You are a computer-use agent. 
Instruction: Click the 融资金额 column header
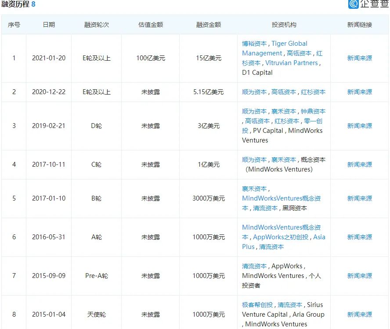[209, 25]
